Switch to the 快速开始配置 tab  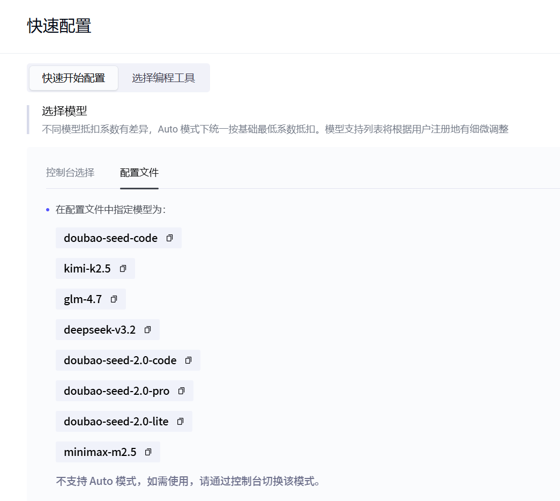pyautogui.click(x=74, y=78)
